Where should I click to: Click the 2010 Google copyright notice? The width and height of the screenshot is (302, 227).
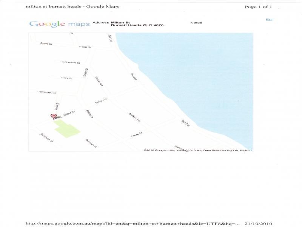(x=155, y=150)
